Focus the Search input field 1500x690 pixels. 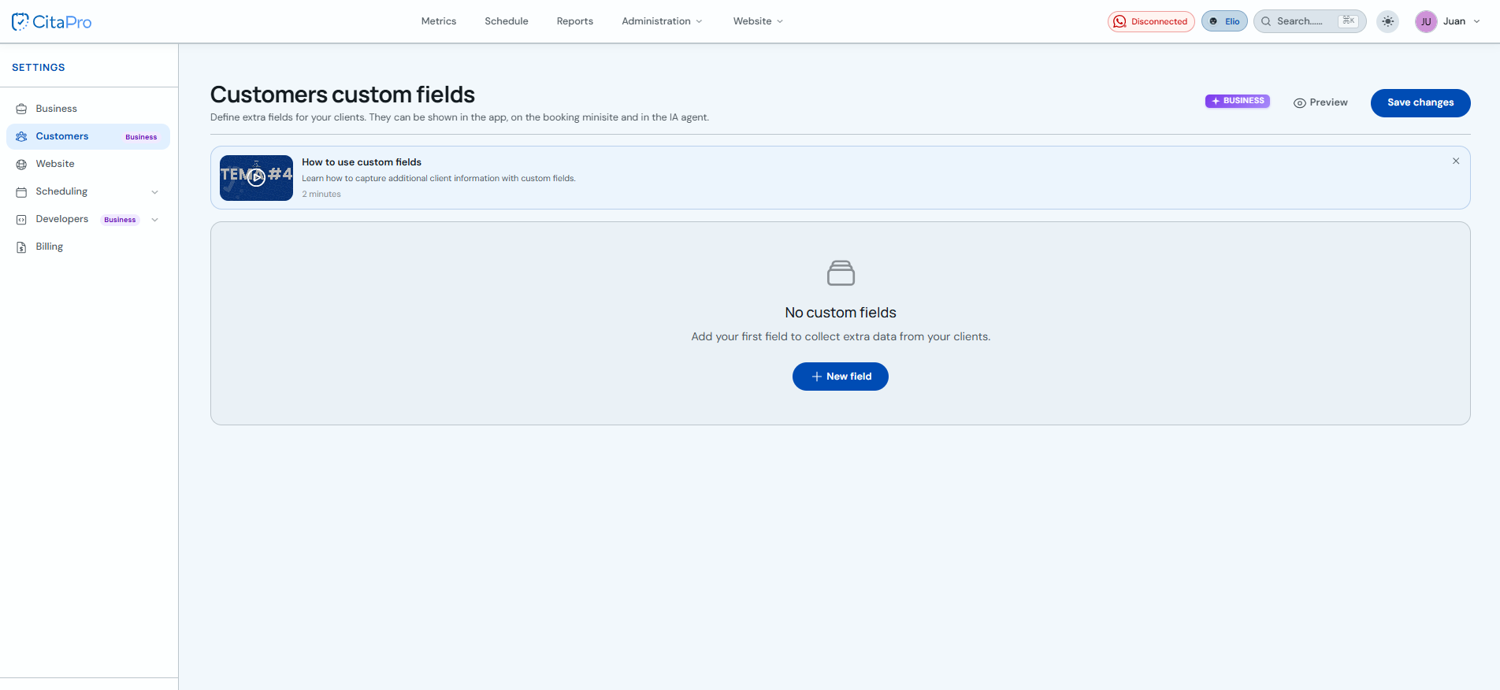(x=1310, y=21)
